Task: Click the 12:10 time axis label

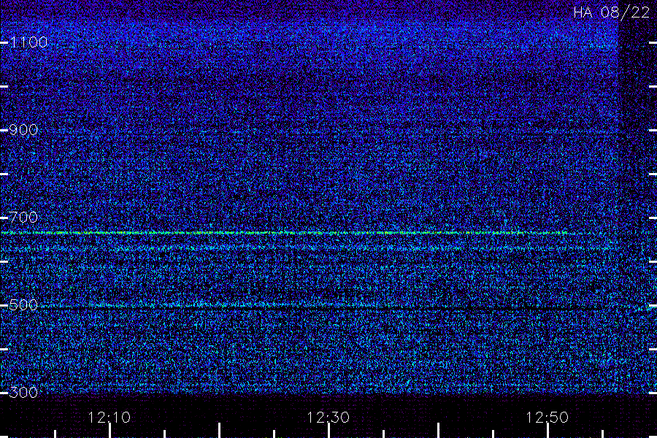Action: (109, 418)
